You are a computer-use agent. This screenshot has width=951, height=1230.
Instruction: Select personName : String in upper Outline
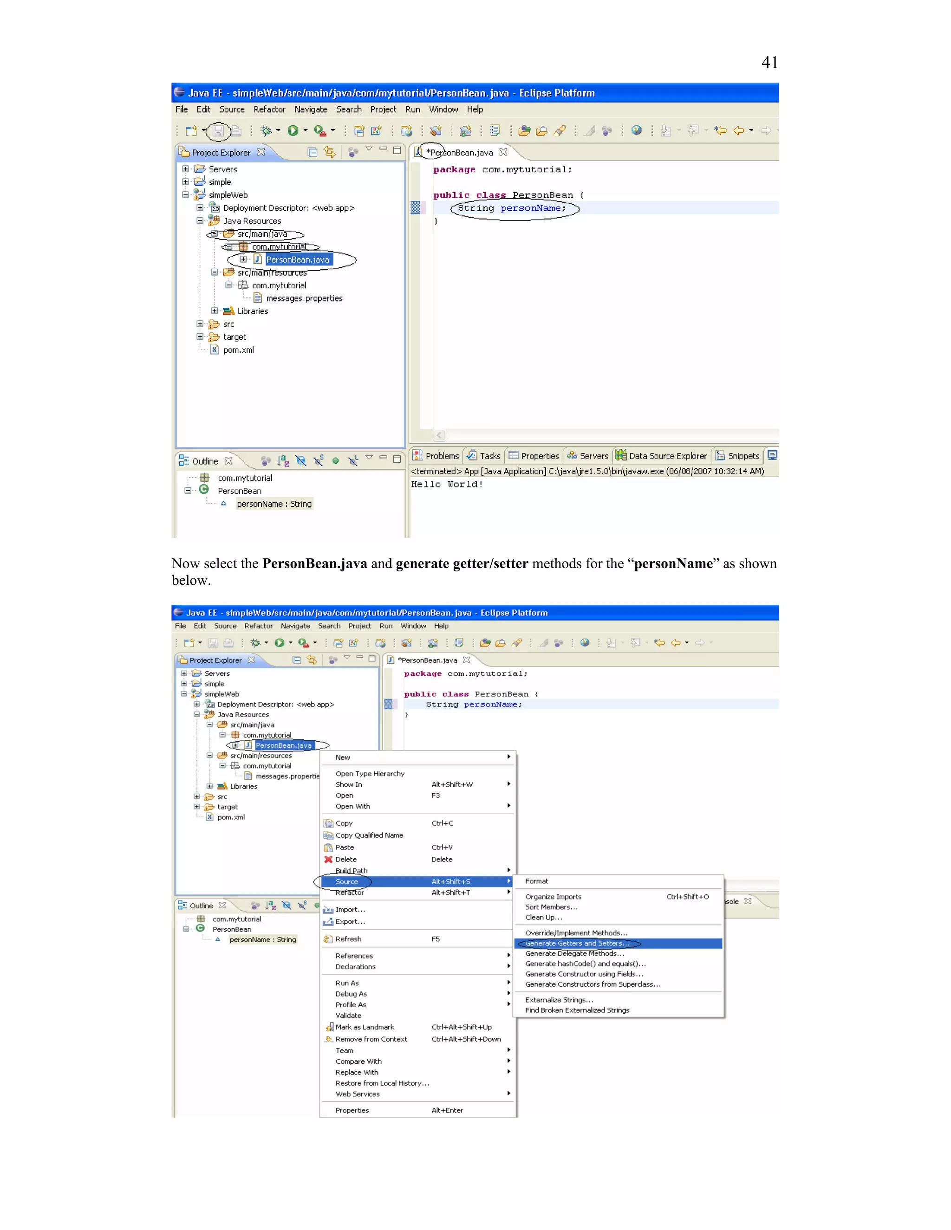pyautogui.click(x=274, y=504)
